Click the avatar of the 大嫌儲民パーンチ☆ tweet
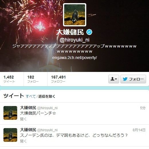Screen dimensions: 149x149 (x=10, y=113)
